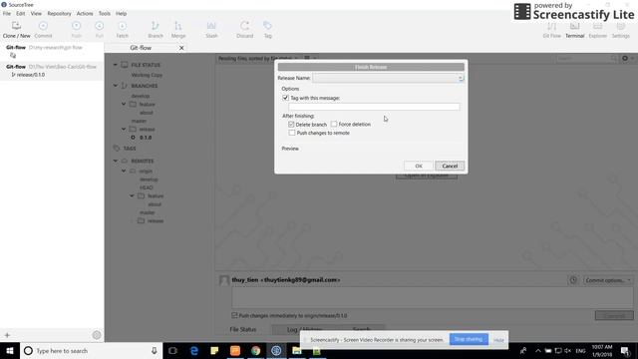Click the SourceTree taskbar icon
This screenshot has height=359, width=638.
click(x=276, y=350)
